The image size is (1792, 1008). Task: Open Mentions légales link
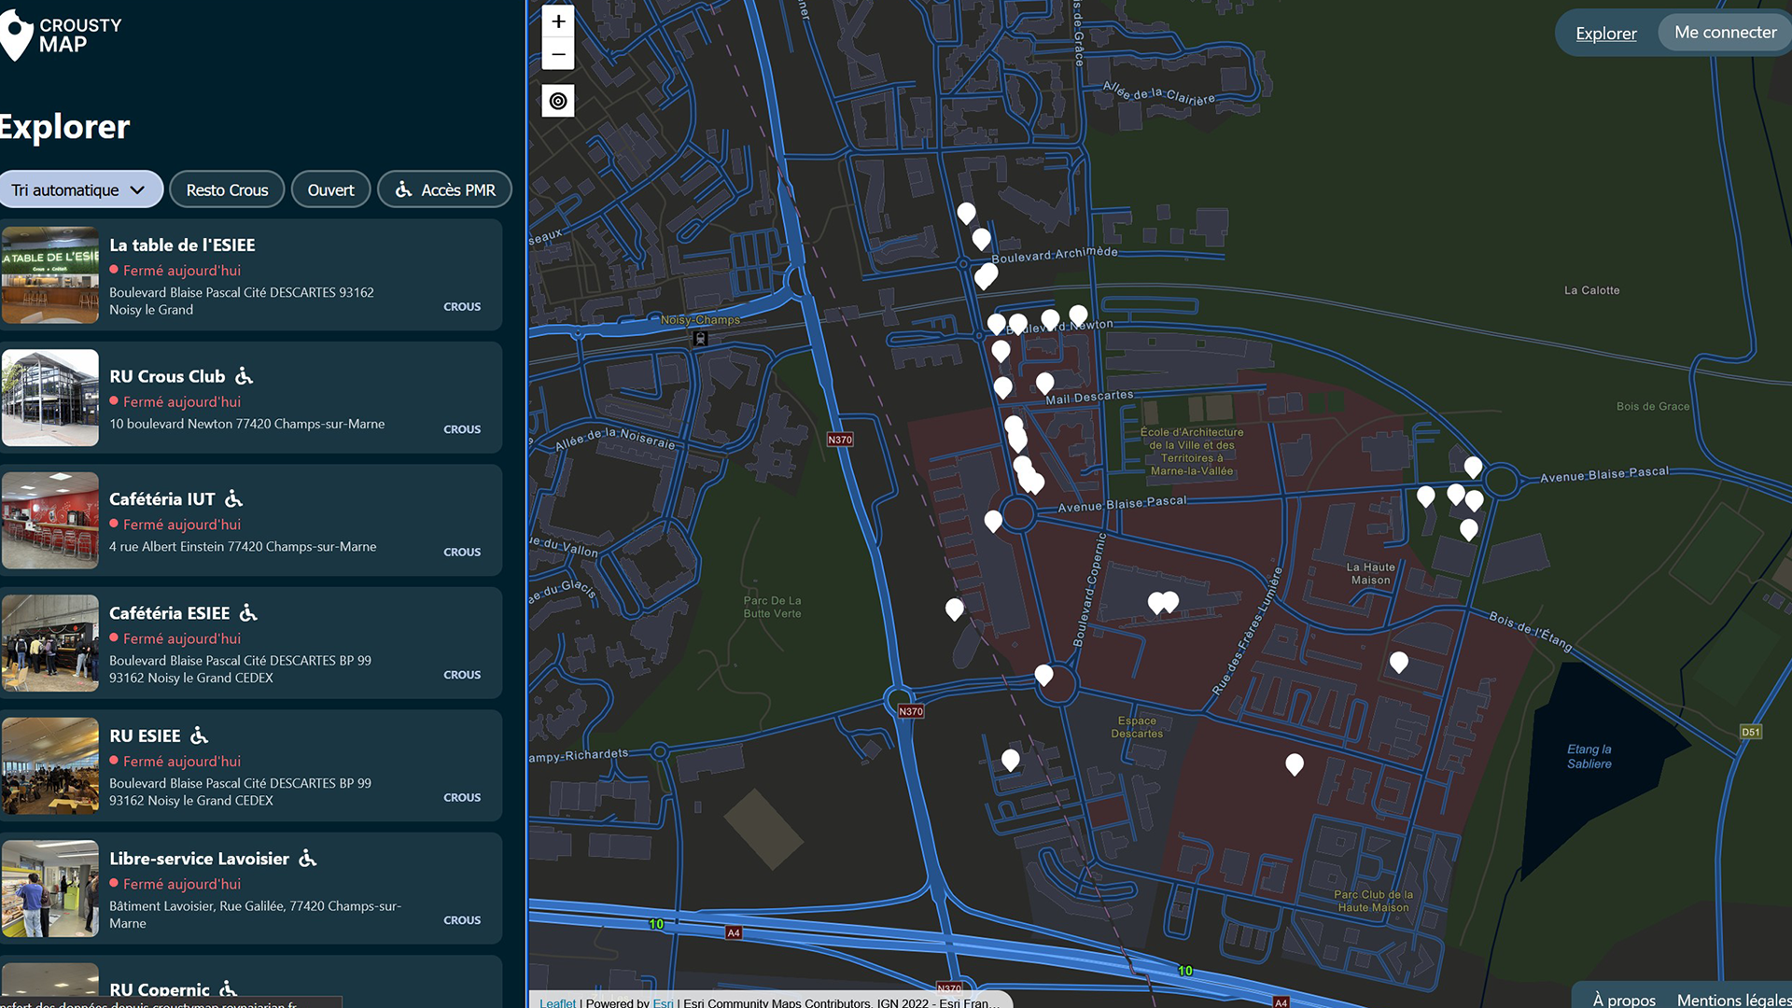pyautogui.click(x=1734, y=1000)
